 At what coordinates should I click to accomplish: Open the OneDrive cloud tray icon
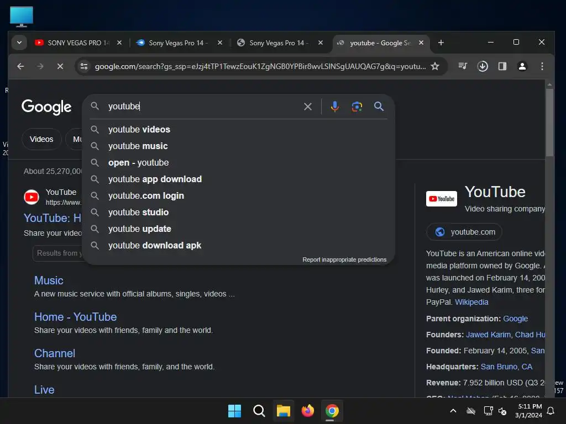click(471, 411)
